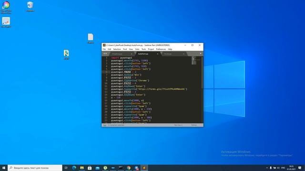The height and width of the screenshot is (171, 305).
Task: Click the microphone icon in the system tray
Action: click(x=271, y=168)
